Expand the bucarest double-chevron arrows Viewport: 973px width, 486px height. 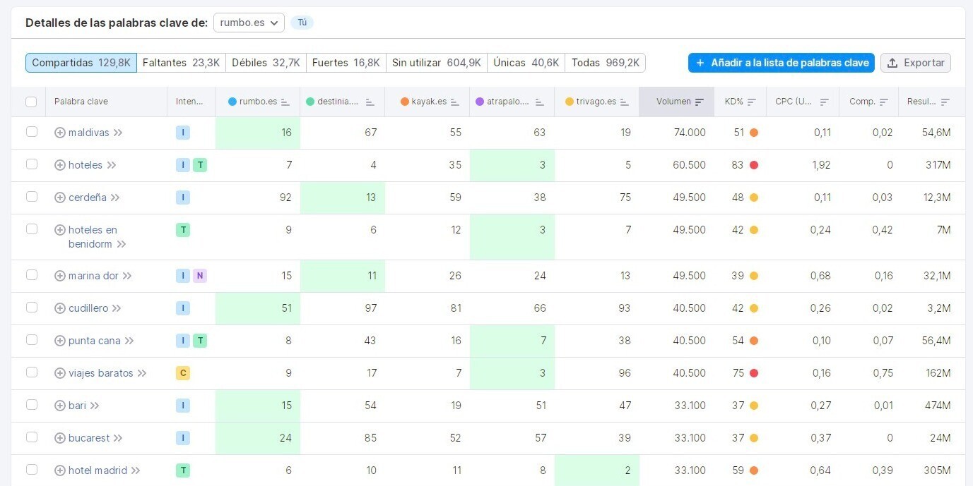click(x=118, y=438)
